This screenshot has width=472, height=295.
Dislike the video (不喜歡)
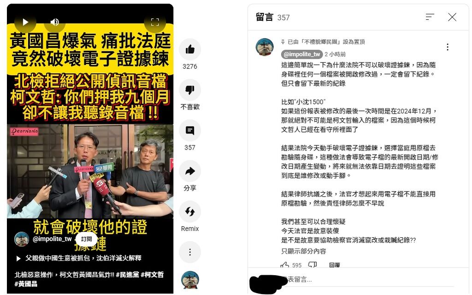coord(190,90)
